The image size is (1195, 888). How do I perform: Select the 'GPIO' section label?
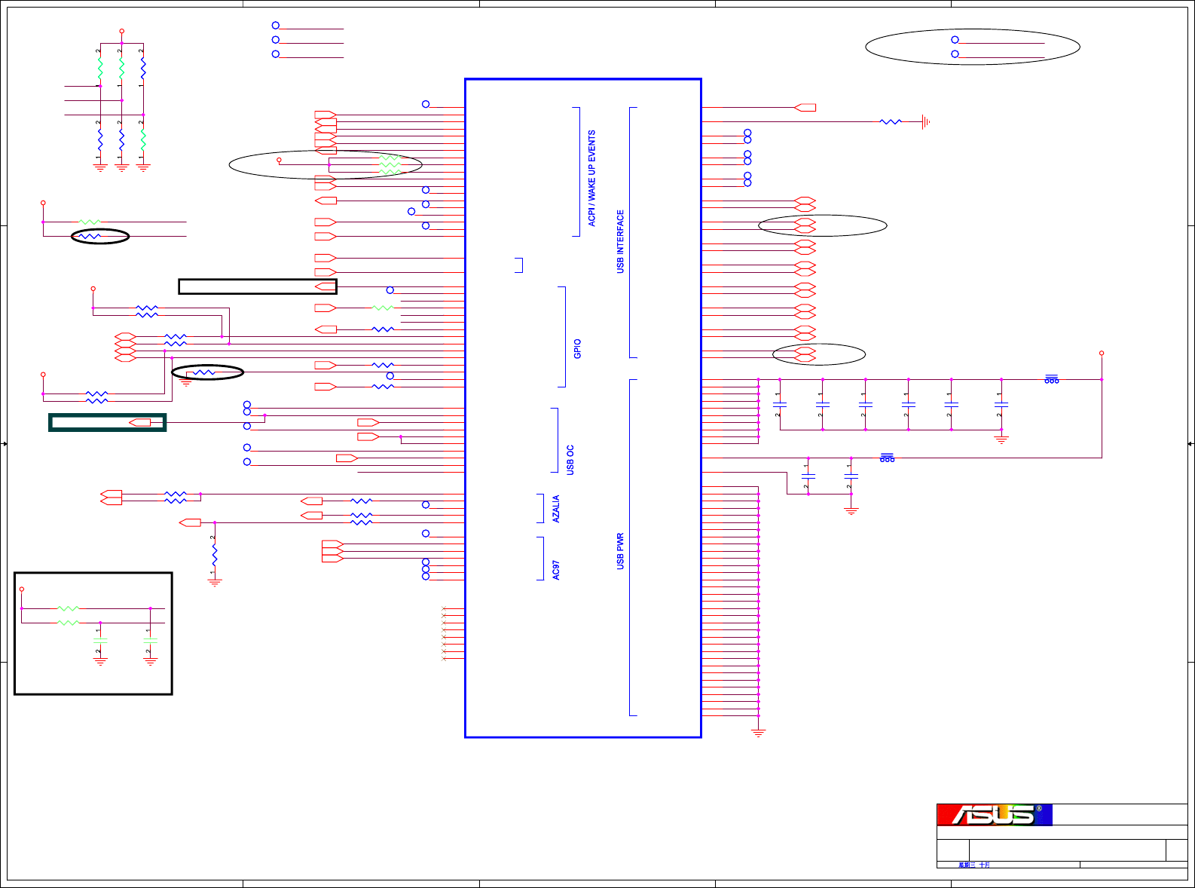(x=577, y=348)
